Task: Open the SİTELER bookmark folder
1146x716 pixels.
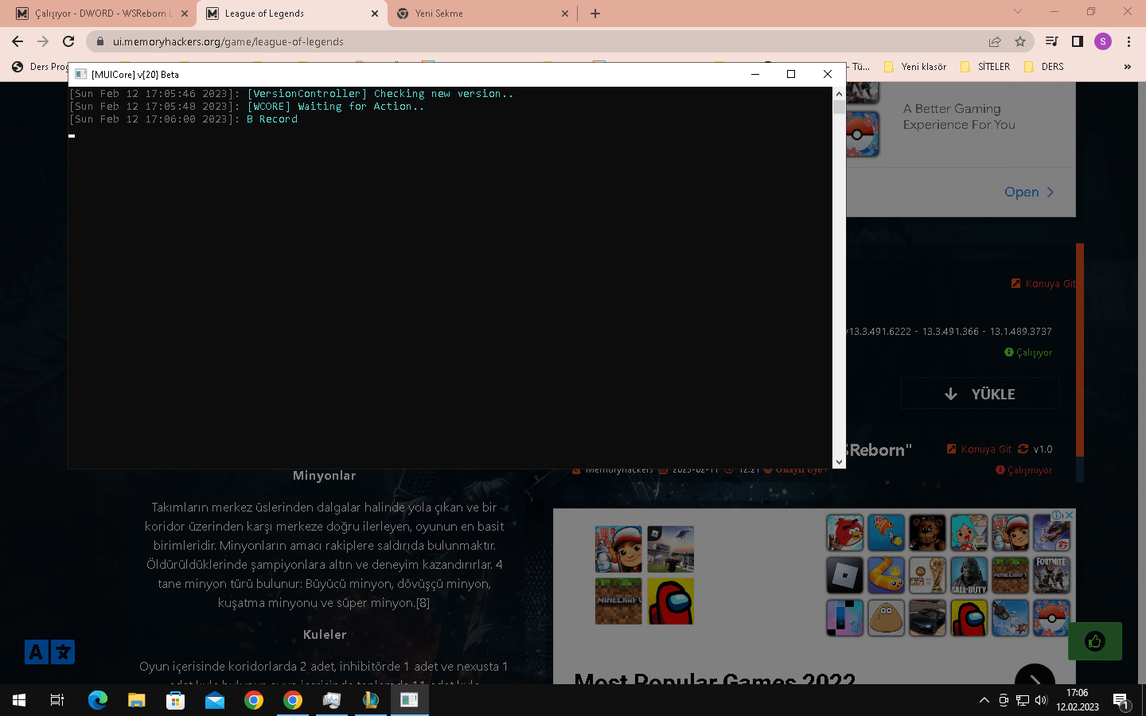Action: pyautogui.click(x=985, y=67)
